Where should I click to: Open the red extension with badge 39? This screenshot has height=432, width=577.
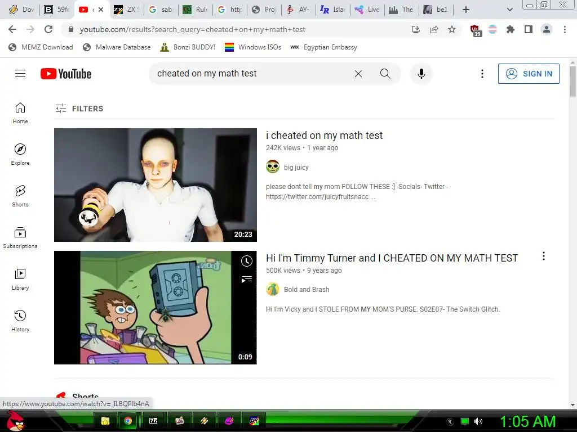pyautogui.click(x=475, y=30)
